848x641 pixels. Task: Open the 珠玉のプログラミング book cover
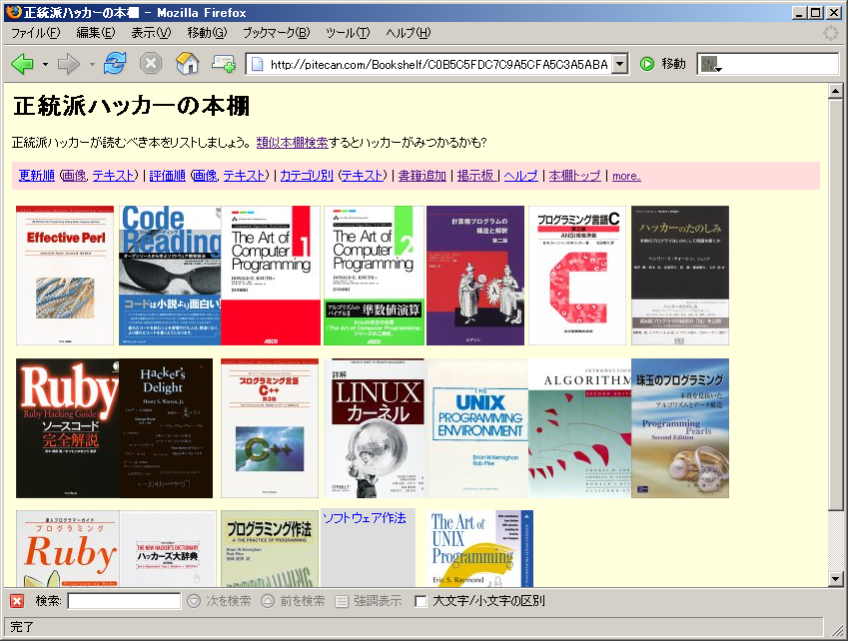pyautogui.click(x=680, y=428)
